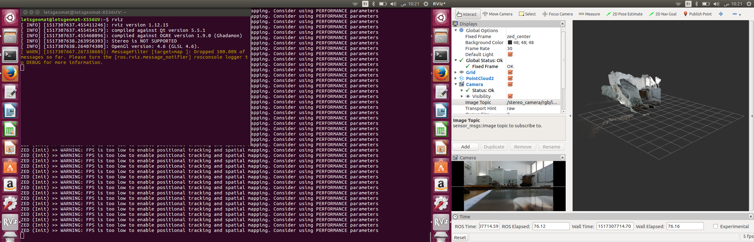Collapse the Global Options section
Viewport: 754px width, 242px height.
[x=456, y=31]
